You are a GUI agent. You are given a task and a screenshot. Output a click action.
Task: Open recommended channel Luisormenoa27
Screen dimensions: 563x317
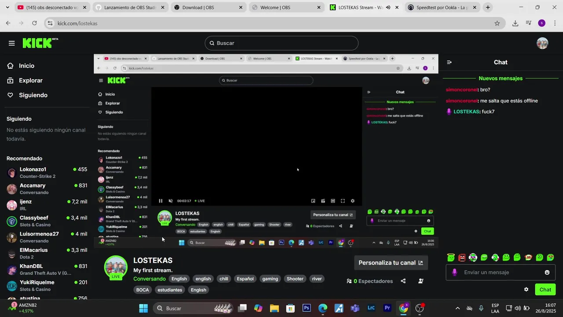47,237
